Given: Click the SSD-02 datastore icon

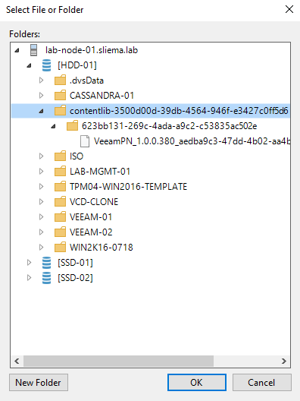Looking at the screenshot, I should point(46,278).
